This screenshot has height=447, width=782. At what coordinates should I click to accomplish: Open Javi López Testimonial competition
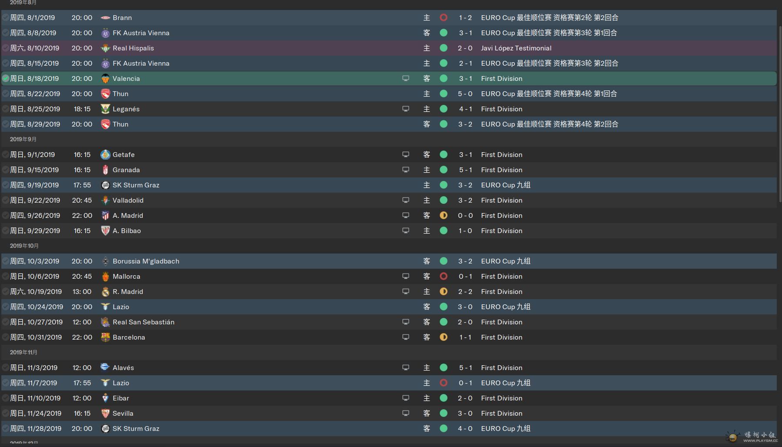[x=516, y=48]
